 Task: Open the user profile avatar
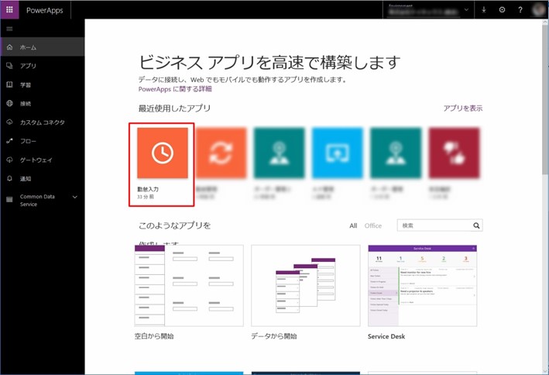(x=538, y=10)
